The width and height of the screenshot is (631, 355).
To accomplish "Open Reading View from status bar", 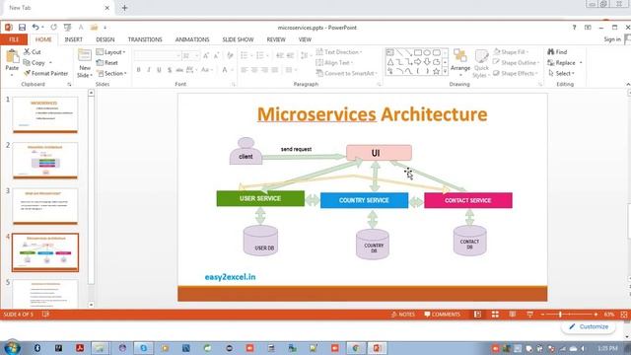I will pos(513,315).
